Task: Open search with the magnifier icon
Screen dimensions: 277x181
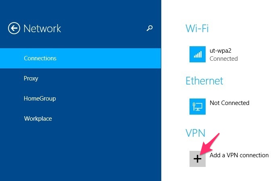Action: point(150,28)
